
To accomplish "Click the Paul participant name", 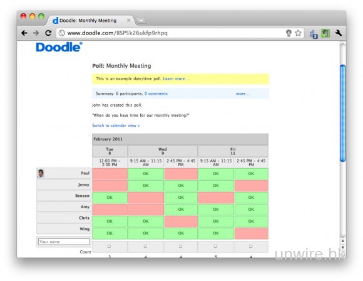I will pyautogui.click(x=85, y=173).
